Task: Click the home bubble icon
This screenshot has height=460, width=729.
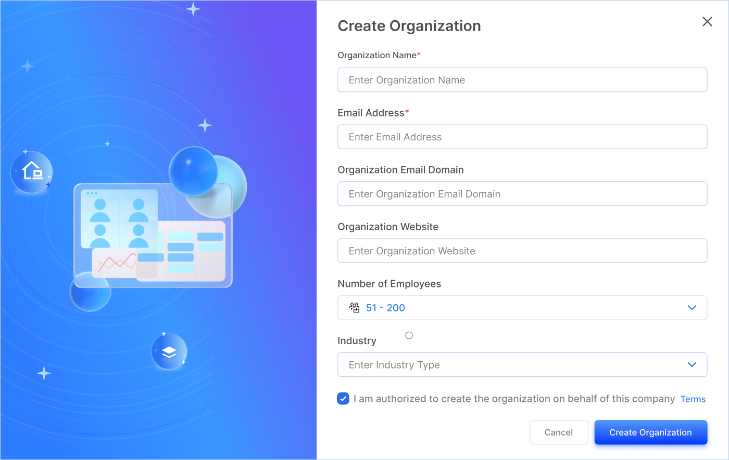Action: tap(32, 171)
